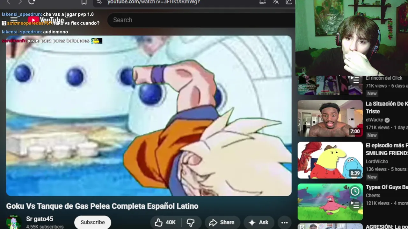408x229 pixels.
Task: Click chat message 'che vas a jugar pvp 1.8'
Action: coord(68,14)
